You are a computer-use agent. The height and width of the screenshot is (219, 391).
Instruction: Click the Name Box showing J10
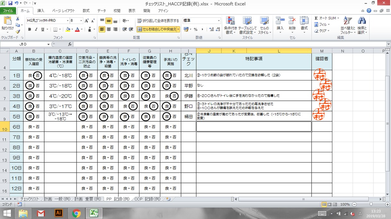[x=23, y=44]
